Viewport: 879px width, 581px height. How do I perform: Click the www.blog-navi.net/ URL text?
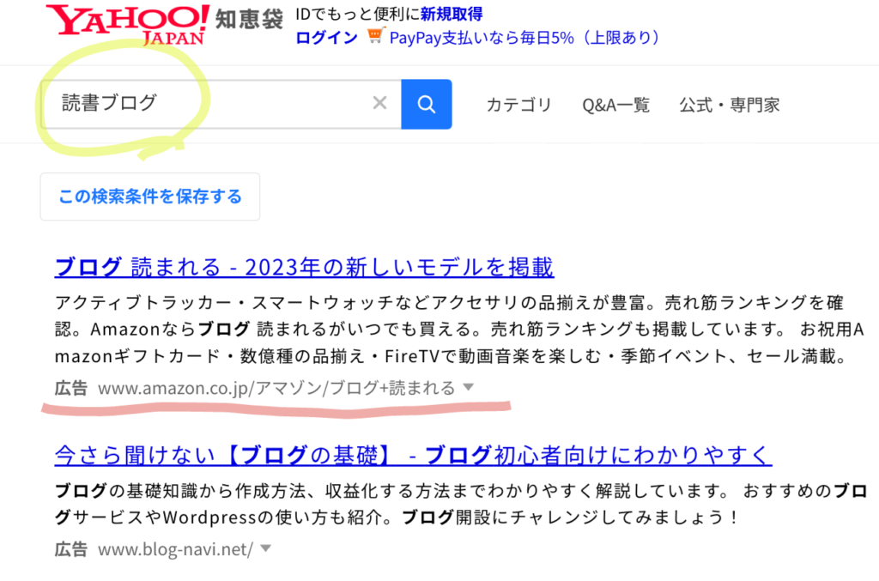click(175, 549)
